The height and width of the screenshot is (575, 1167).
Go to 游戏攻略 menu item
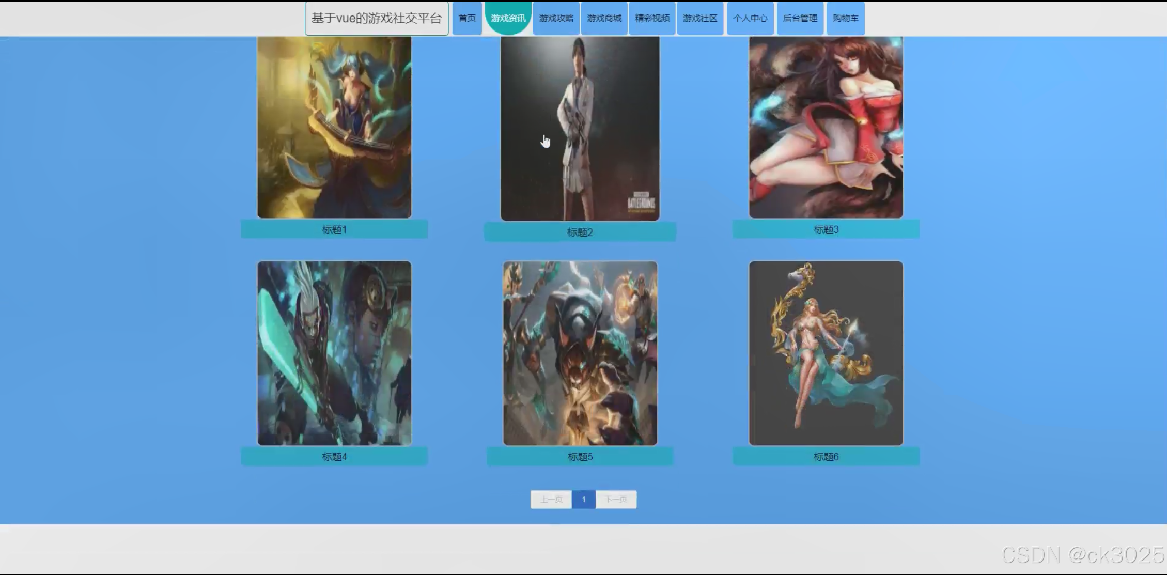click(x=556, y=18)
